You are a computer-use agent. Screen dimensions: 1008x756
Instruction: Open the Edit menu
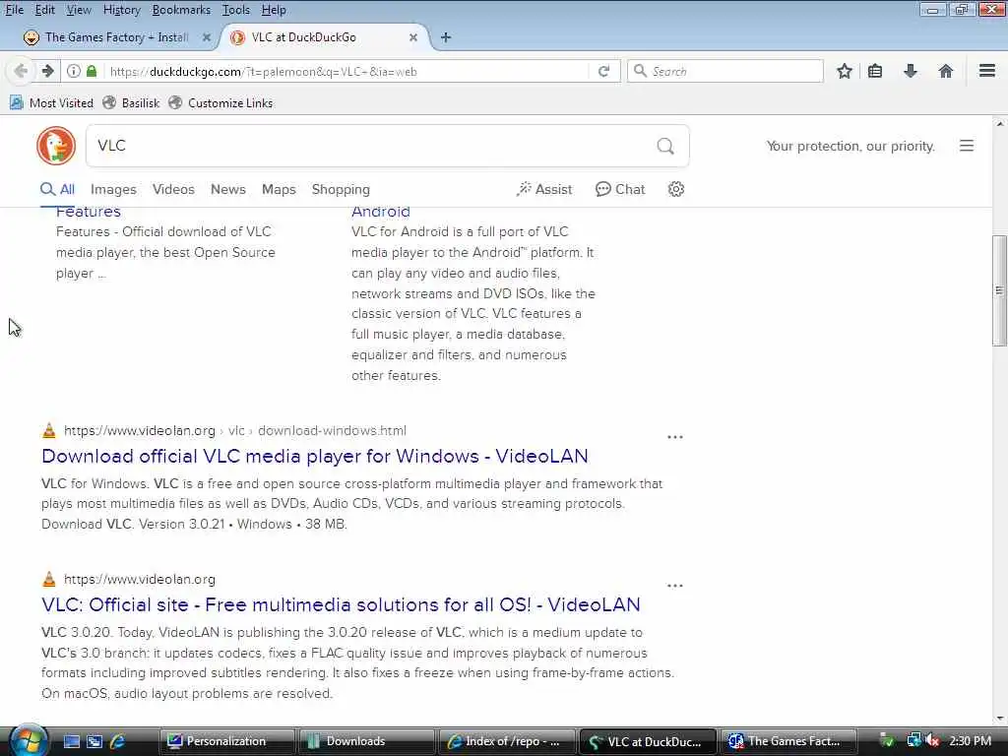[x=44, y=10]
